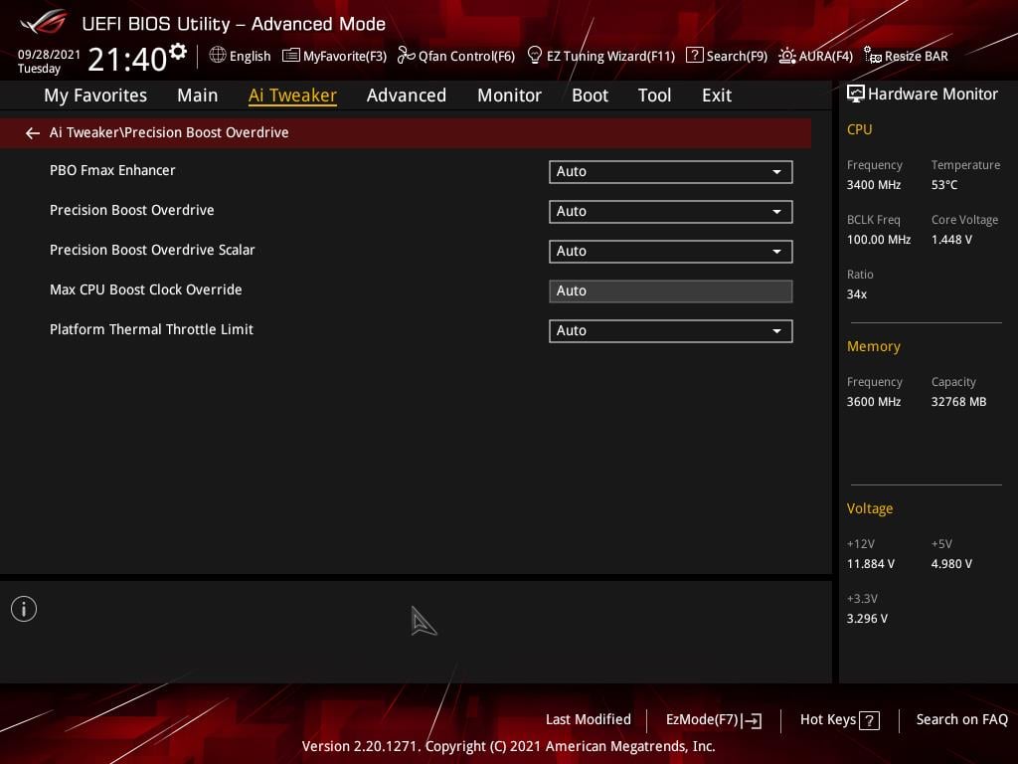Open the Advanced tab
Screen dimensions: 1018x764
[407, 95]
